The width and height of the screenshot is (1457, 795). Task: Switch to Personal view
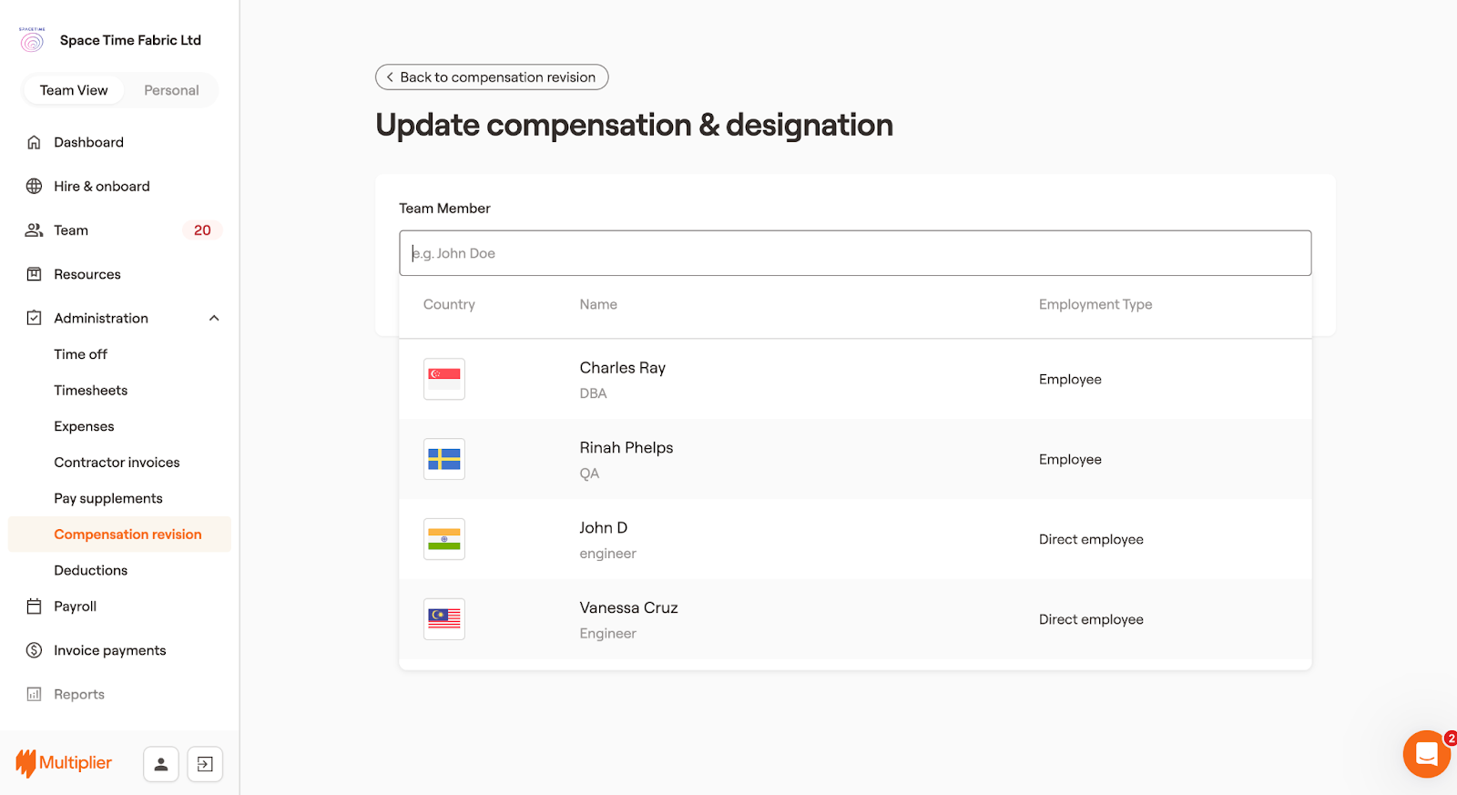pyautogui.click(x=171, y=90)
